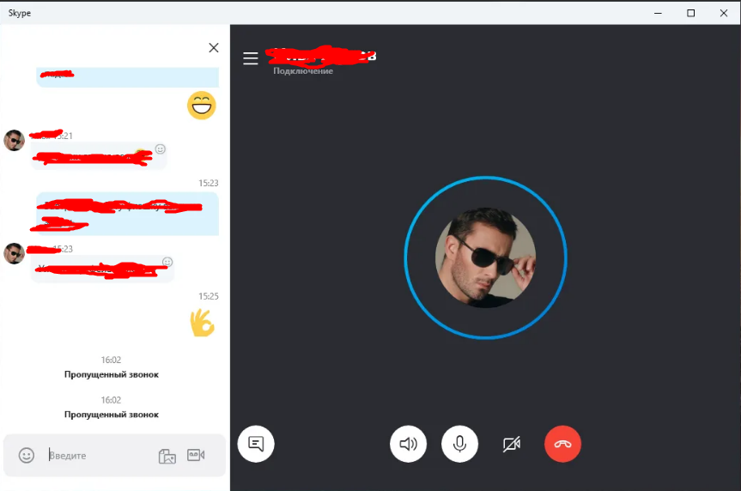The image size is (741, 491).
Task: Toggle the speaker volume button
Action: tap(408, 444)
